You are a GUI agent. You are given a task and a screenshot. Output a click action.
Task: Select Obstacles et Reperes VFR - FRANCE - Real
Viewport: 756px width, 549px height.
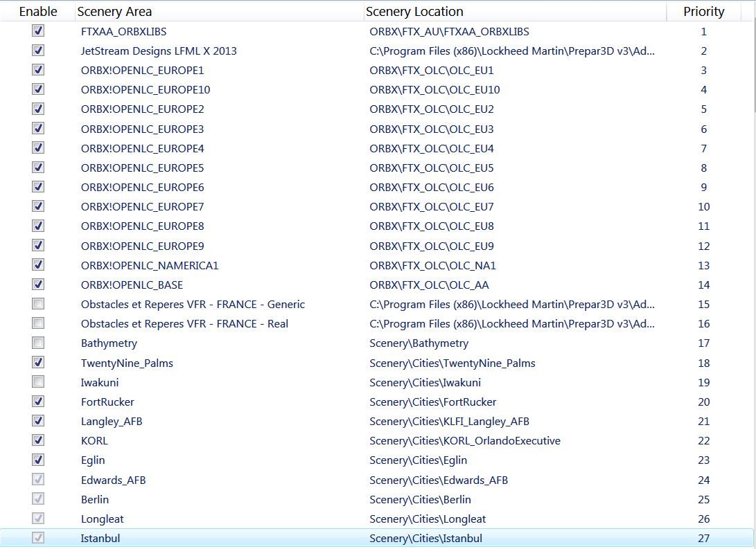click(184, 323)
